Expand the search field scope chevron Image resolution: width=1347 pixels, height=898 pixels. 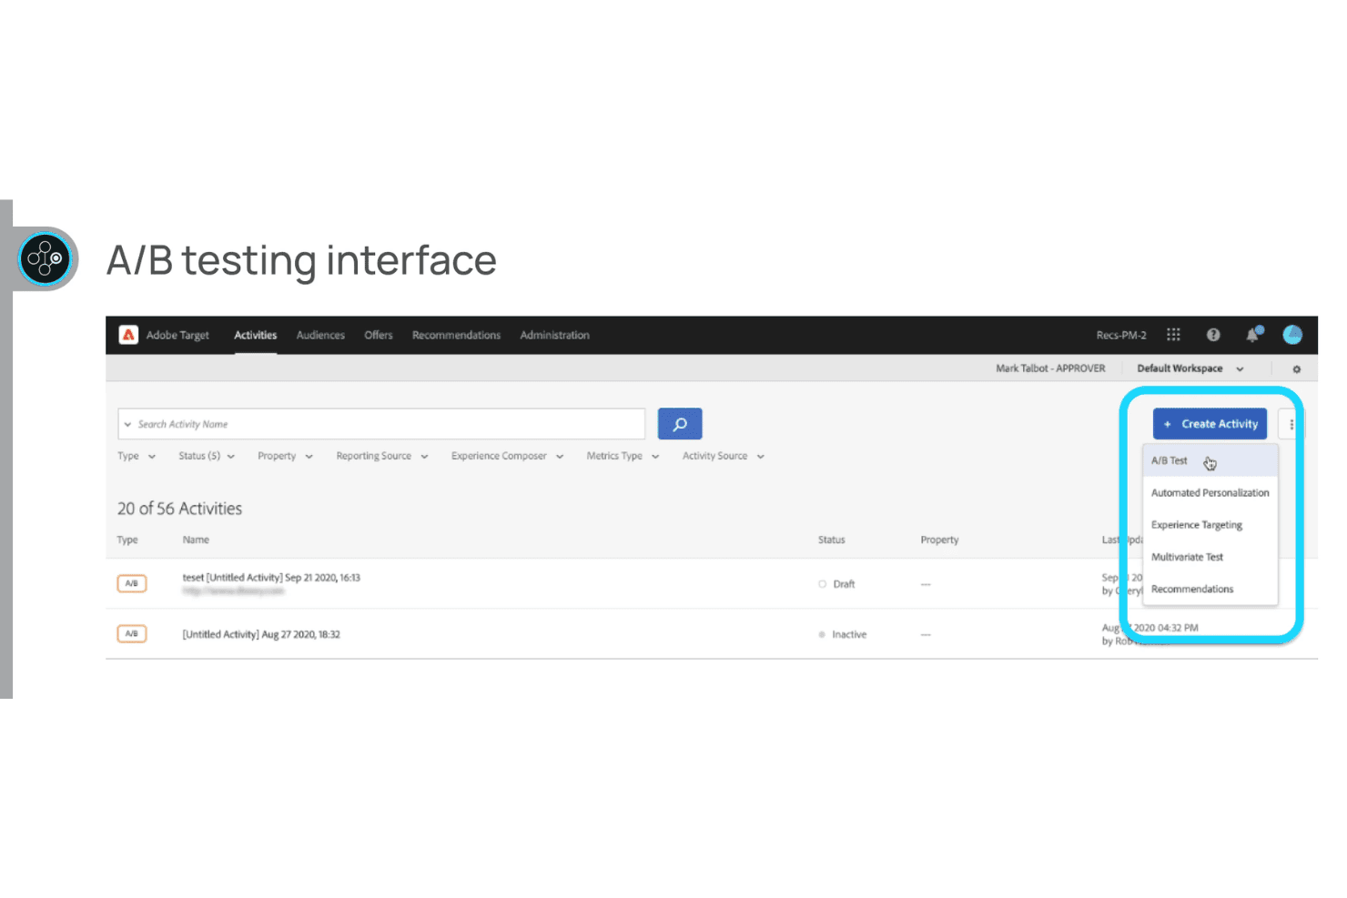click(x=127, y=425)
